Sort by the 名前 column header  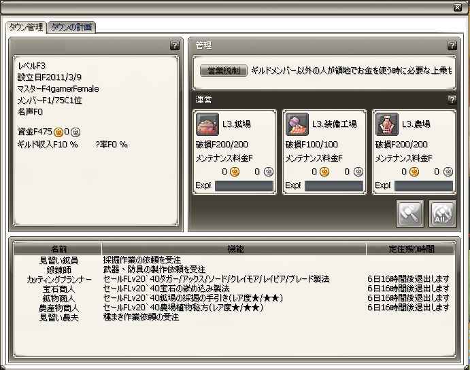coord(58,249)
